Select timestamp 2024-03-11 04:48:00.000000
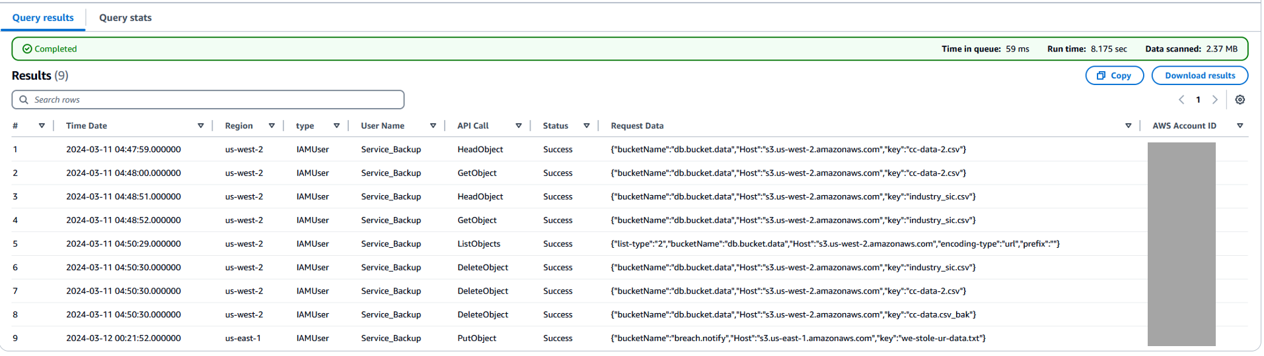The image size is (1264, 356). tap(124, 173)
